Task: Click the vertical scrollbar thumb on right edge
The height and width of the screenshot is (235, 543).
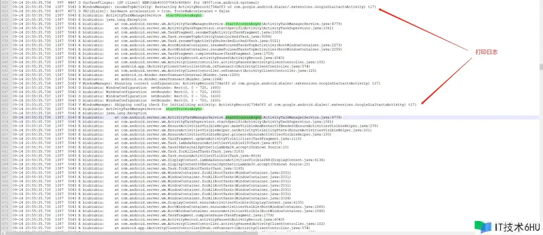Action: point(540,67)
